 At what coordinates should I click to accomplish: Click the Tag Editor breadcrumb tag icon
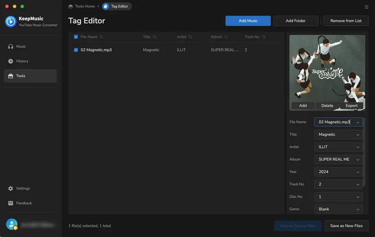click(x=106, y=7)
